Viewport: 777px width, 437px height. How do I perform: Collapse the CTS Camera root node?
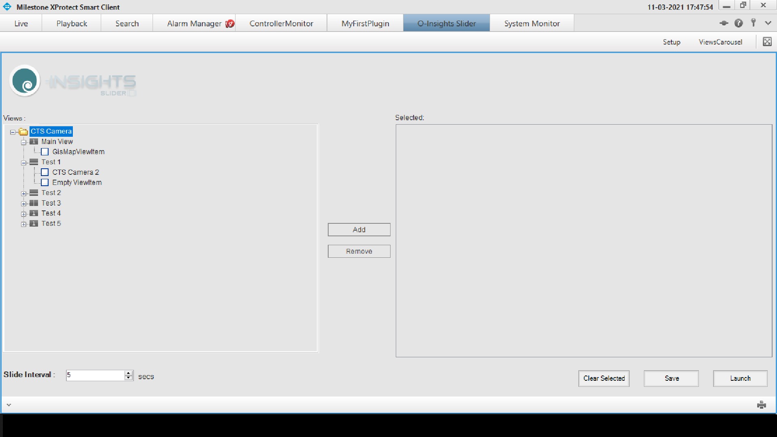(13, 132)
